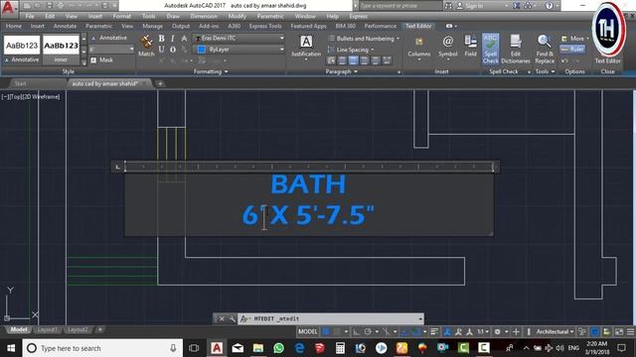Open the Architectural units dropdown
The width and height of the screenshot is (636, 357).
pyautogui.click(x=555, y=332)
